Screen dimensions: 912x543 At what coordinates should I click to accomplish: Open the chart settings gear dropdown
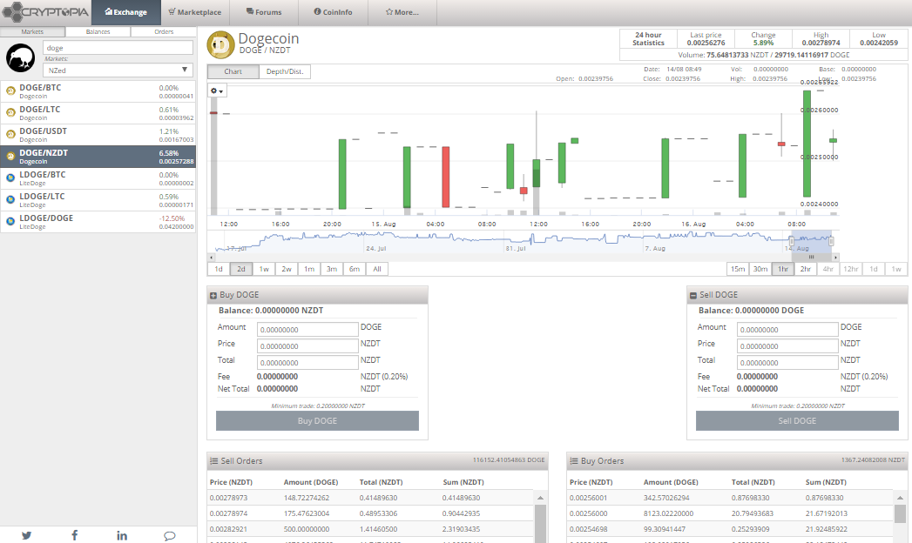[217, 90]
